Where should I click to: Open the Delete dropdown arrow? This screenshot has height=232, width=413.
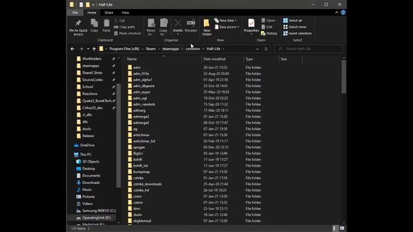178,34
